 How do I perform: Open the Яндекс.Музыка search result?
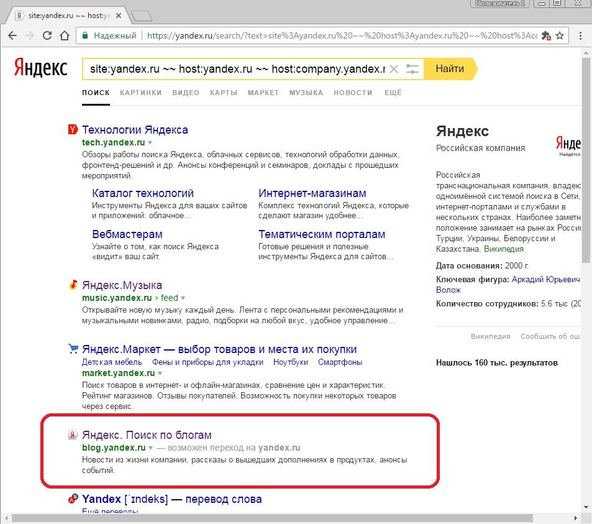coord(122,285)
